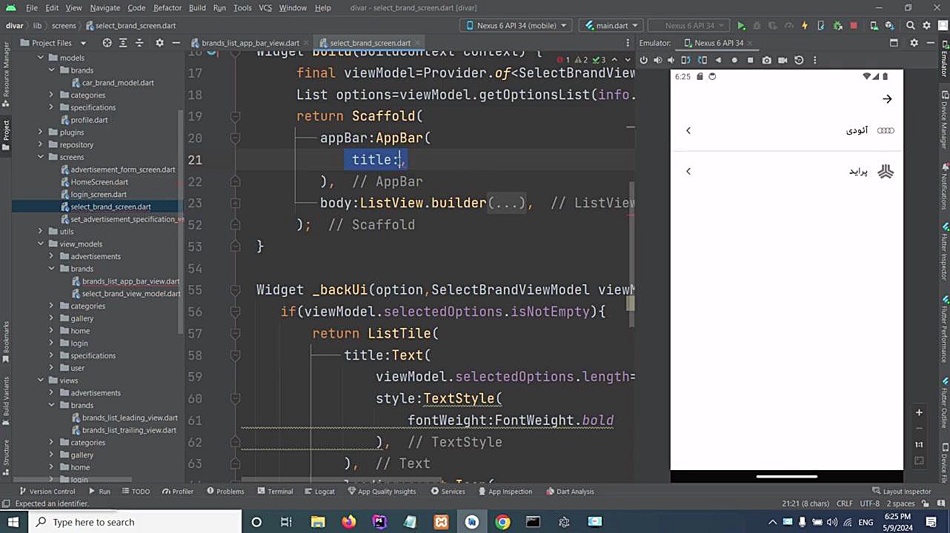Toggle the code fold marker at line 19

coord(235,116)
